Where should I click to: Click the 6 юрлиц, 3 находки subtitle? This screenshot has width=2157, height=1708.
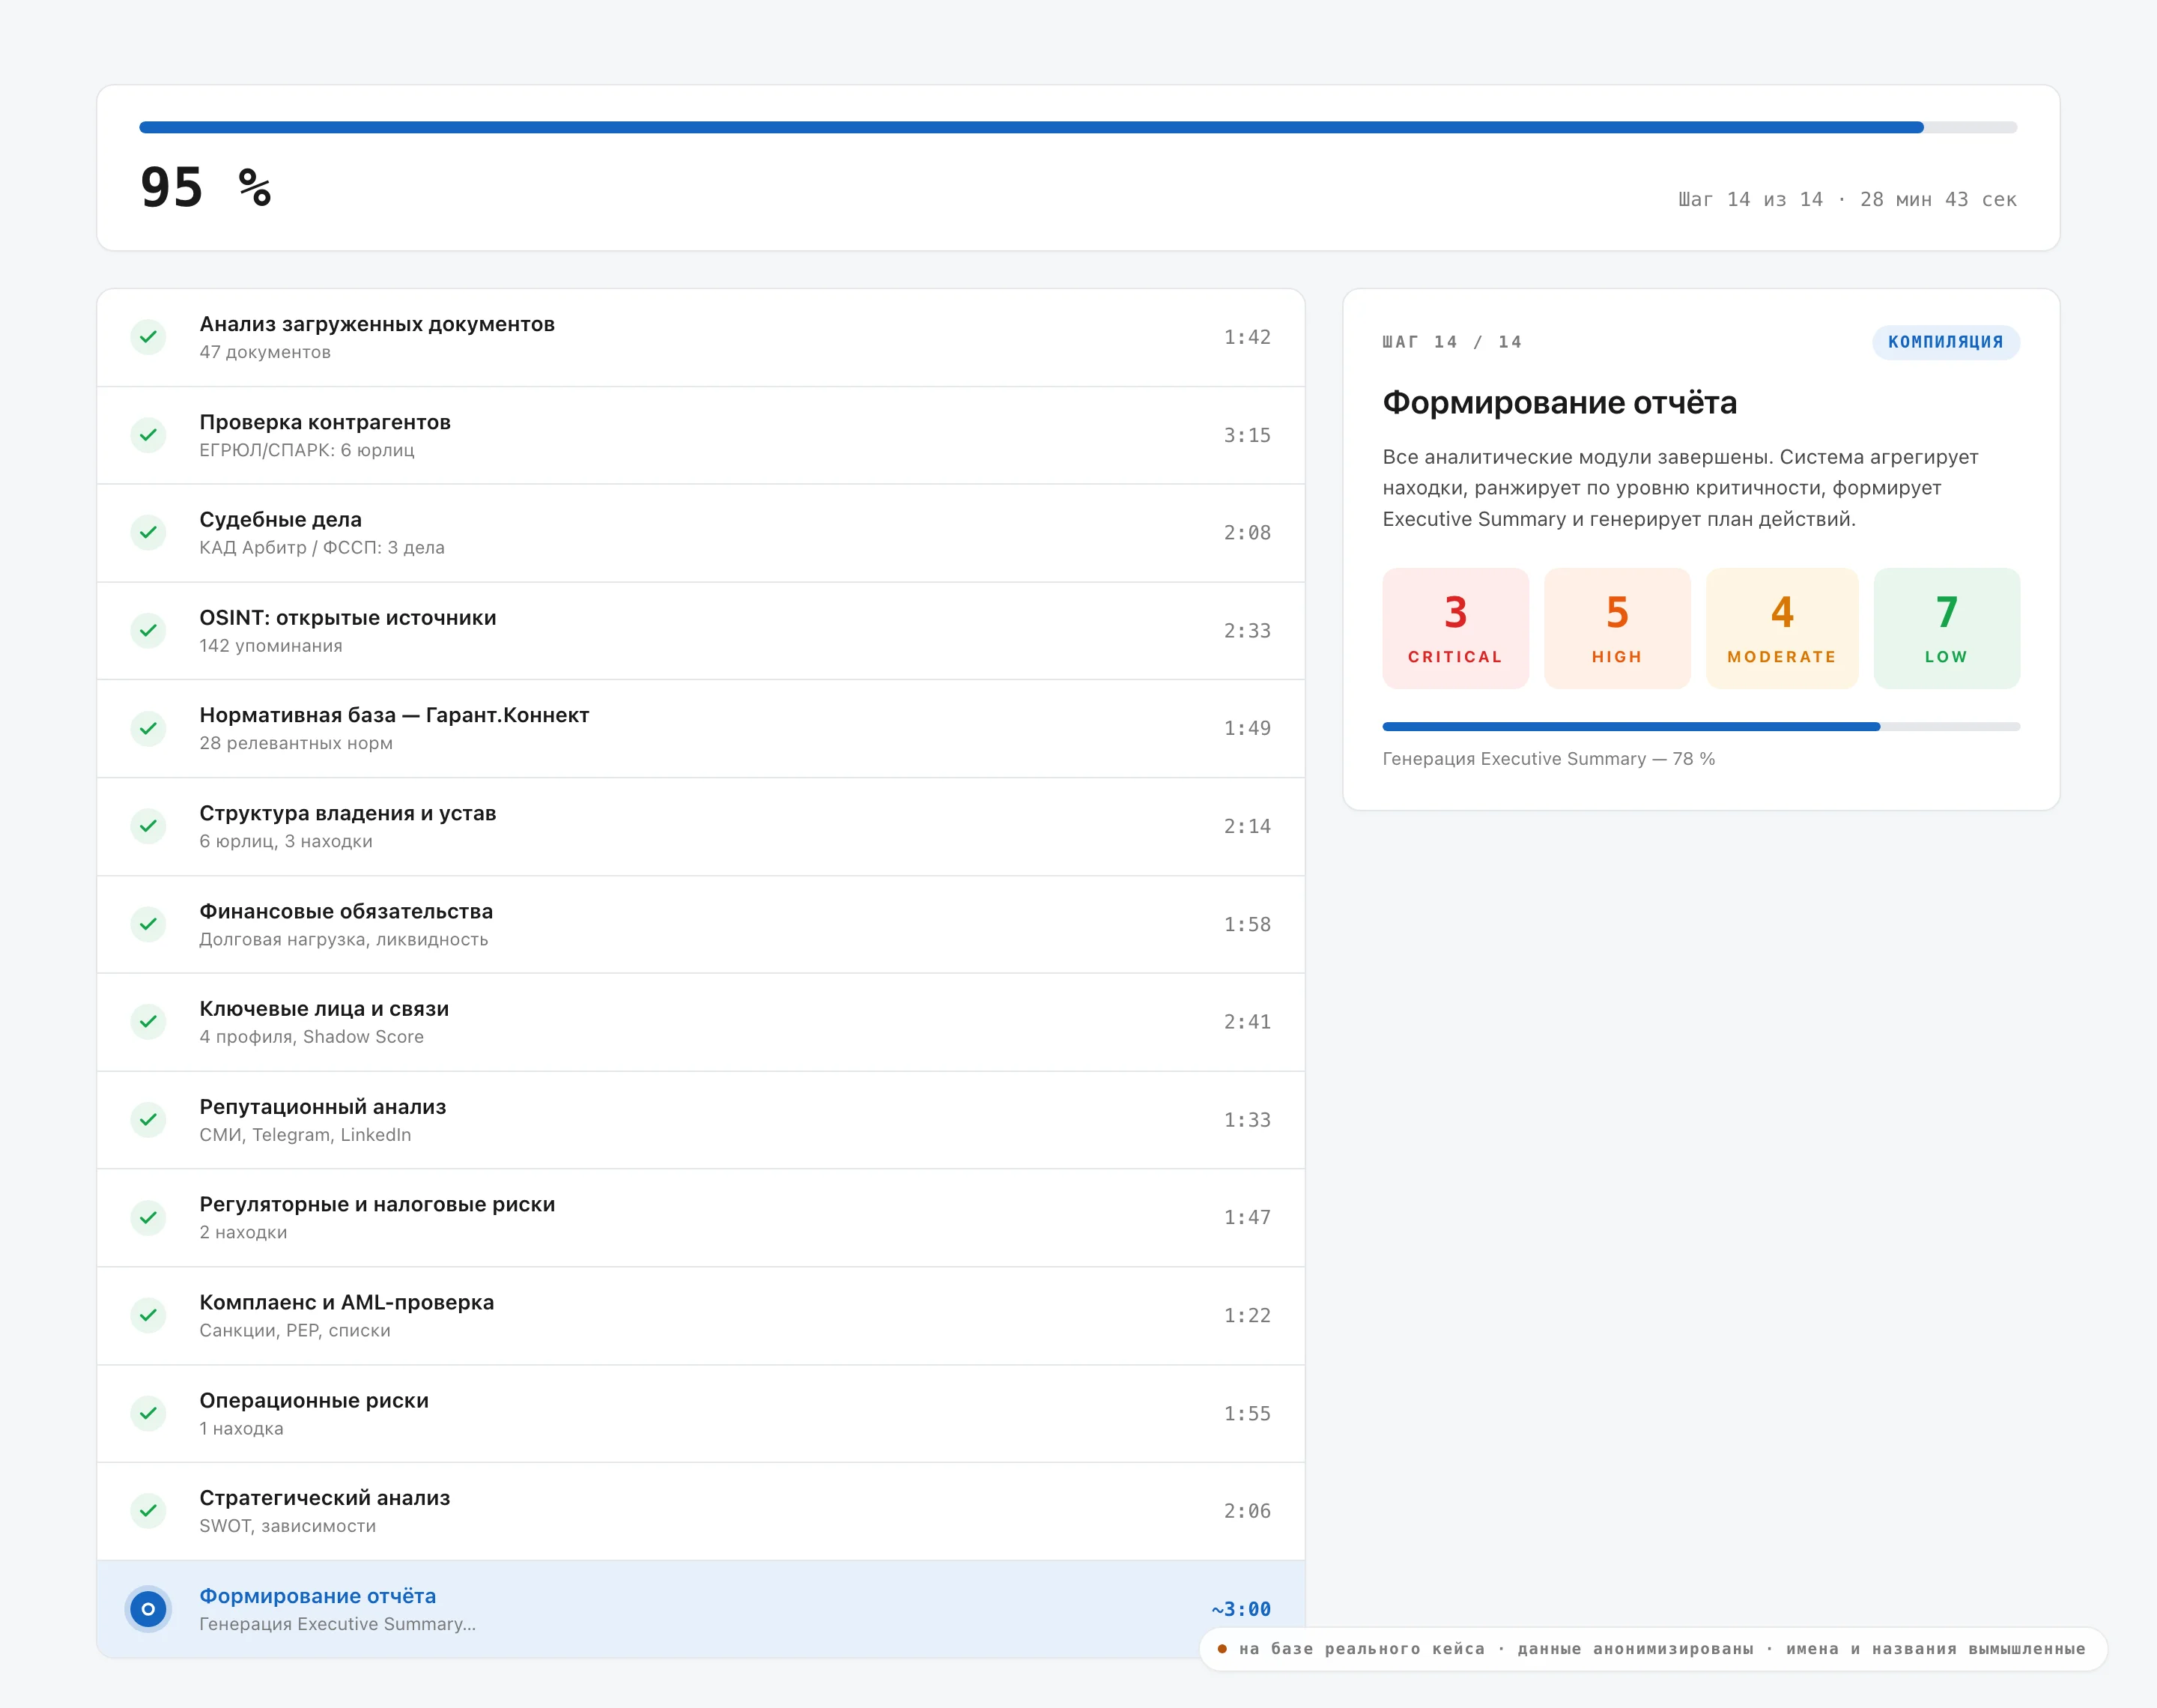tap(286, 841)
